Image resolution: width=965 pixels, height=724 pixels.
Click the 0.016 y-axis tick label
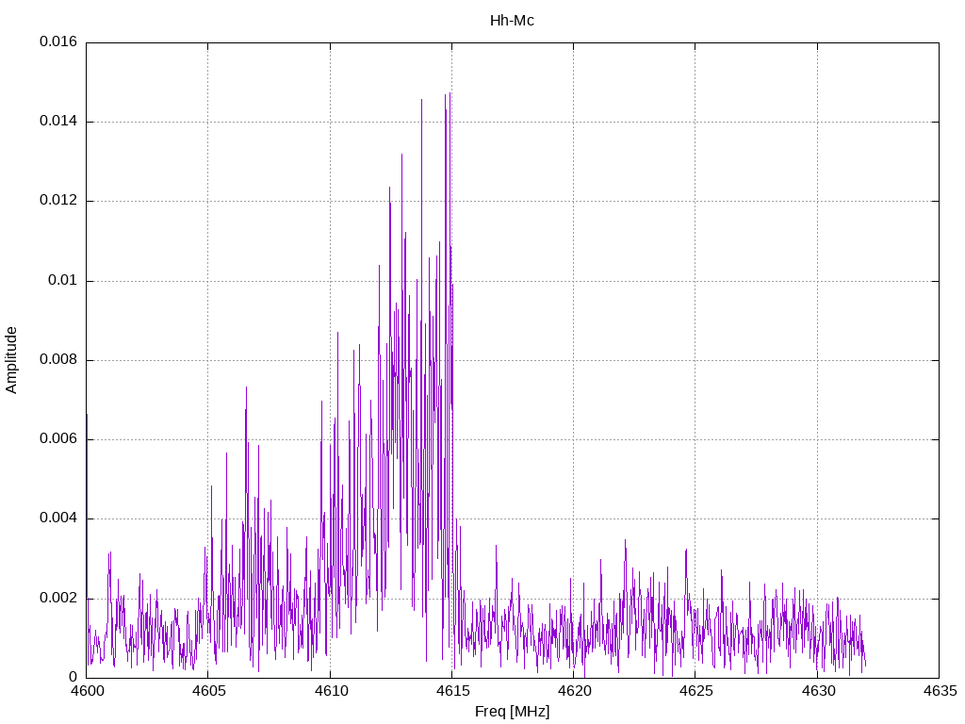click(57, 42)
